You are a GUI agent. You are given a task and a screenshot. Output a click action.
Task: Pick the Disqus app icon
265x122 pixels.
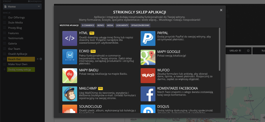click(148, 109)
